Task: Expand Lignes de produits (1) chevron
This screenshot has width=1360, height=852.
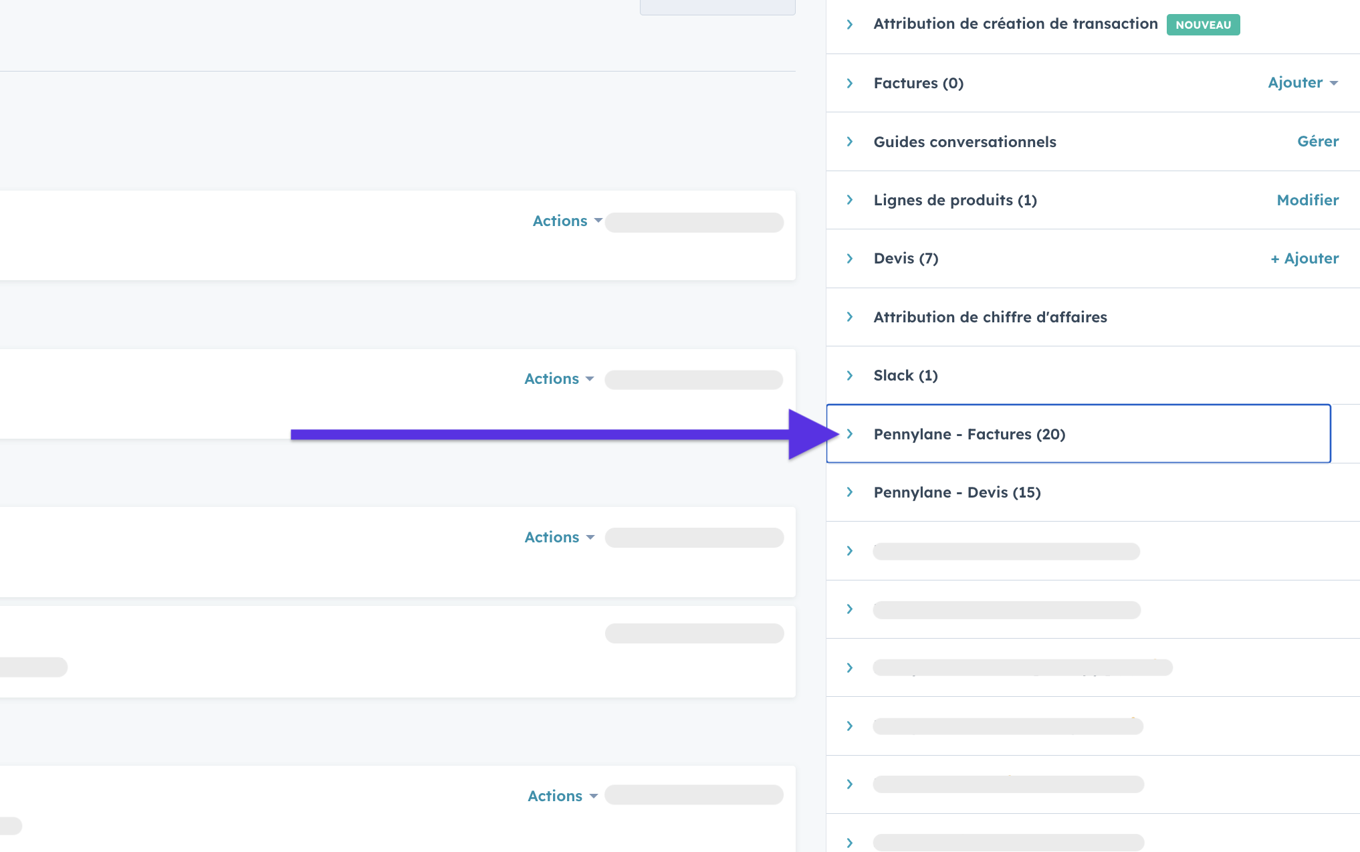Action: click(x=850, y=200)
